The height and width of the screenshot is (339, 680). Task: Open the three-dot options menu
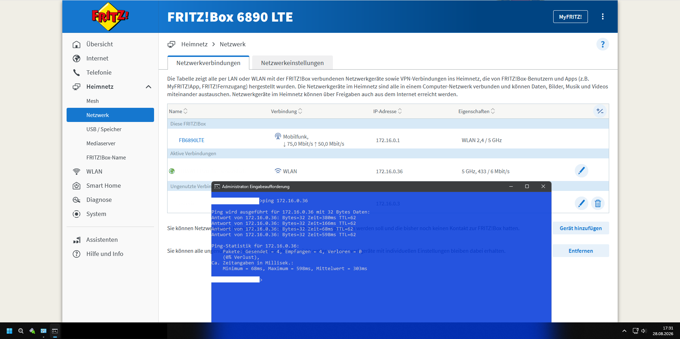tap(603, 17)
